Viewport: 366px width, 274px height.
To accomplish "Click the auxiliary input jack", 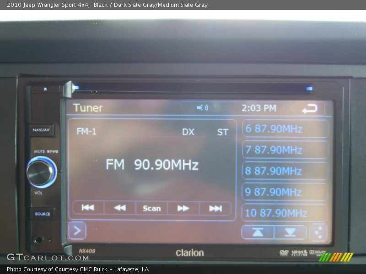I will click(38, 240).
